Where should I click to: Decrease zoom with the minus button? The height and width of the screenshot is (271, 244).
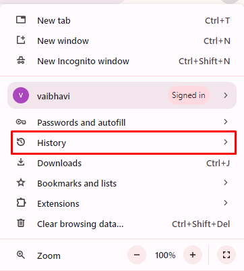click(x=137, y=255)
